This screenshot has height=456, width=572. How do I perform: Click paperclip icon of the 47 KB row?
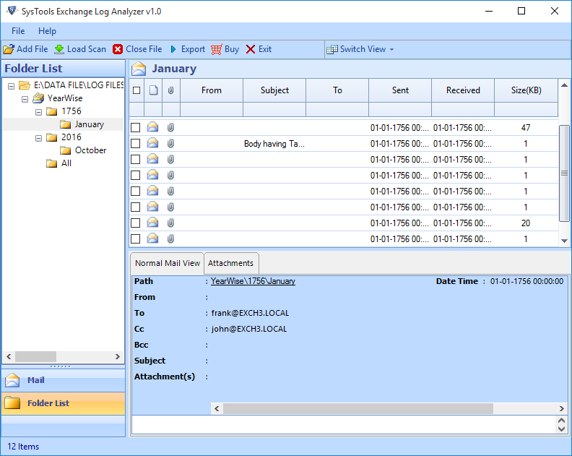[x=170, y=127]
